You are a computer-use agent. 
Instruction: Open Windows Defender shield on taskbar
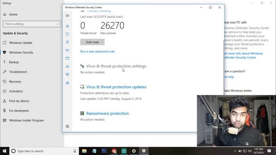pyautogui.click(x=144, y=151)
